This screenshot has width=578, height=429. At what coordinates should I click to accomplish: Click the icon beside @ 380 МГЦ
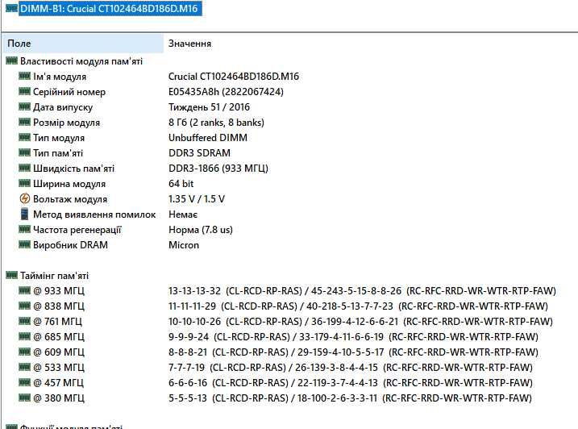[24, 398]
